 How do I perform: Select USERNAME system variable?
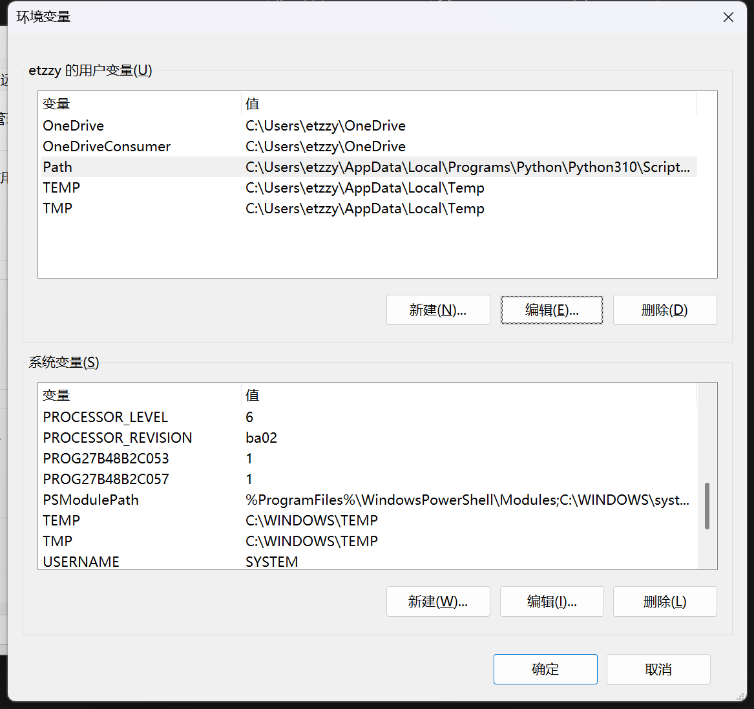coord(369,561)
